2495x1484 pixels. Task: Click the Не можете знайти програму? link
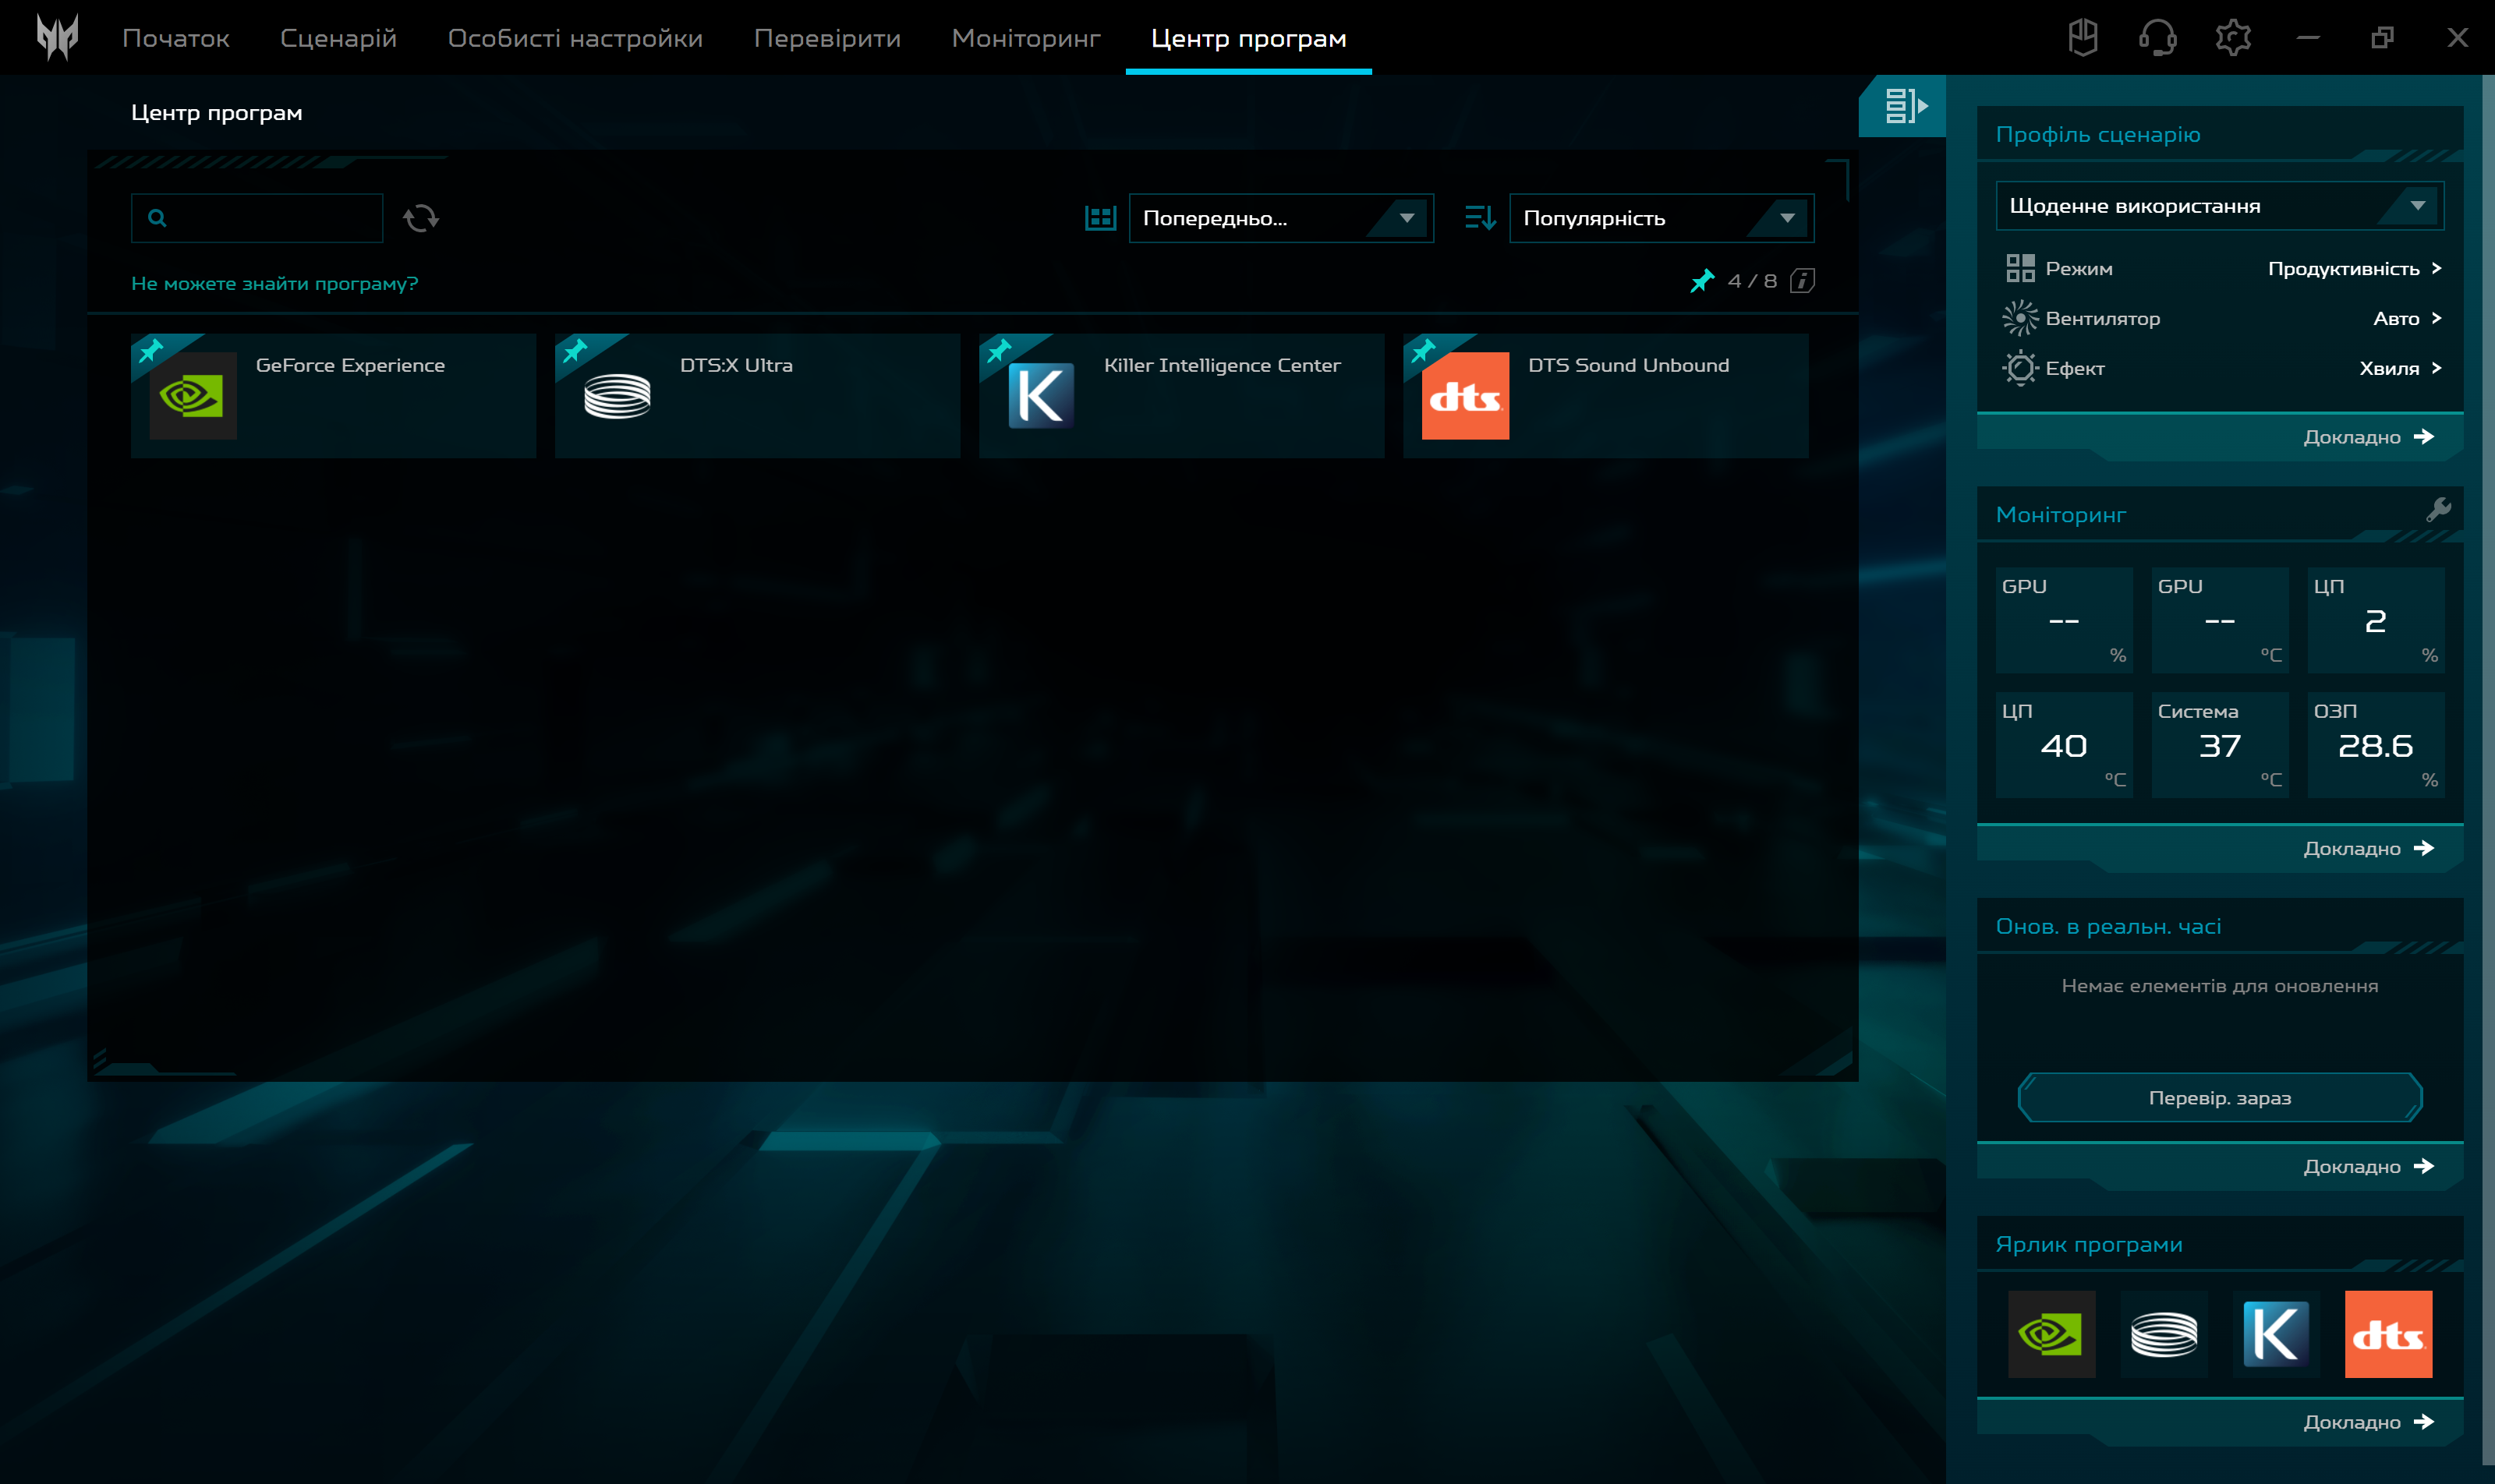click(x=274, y=284)
